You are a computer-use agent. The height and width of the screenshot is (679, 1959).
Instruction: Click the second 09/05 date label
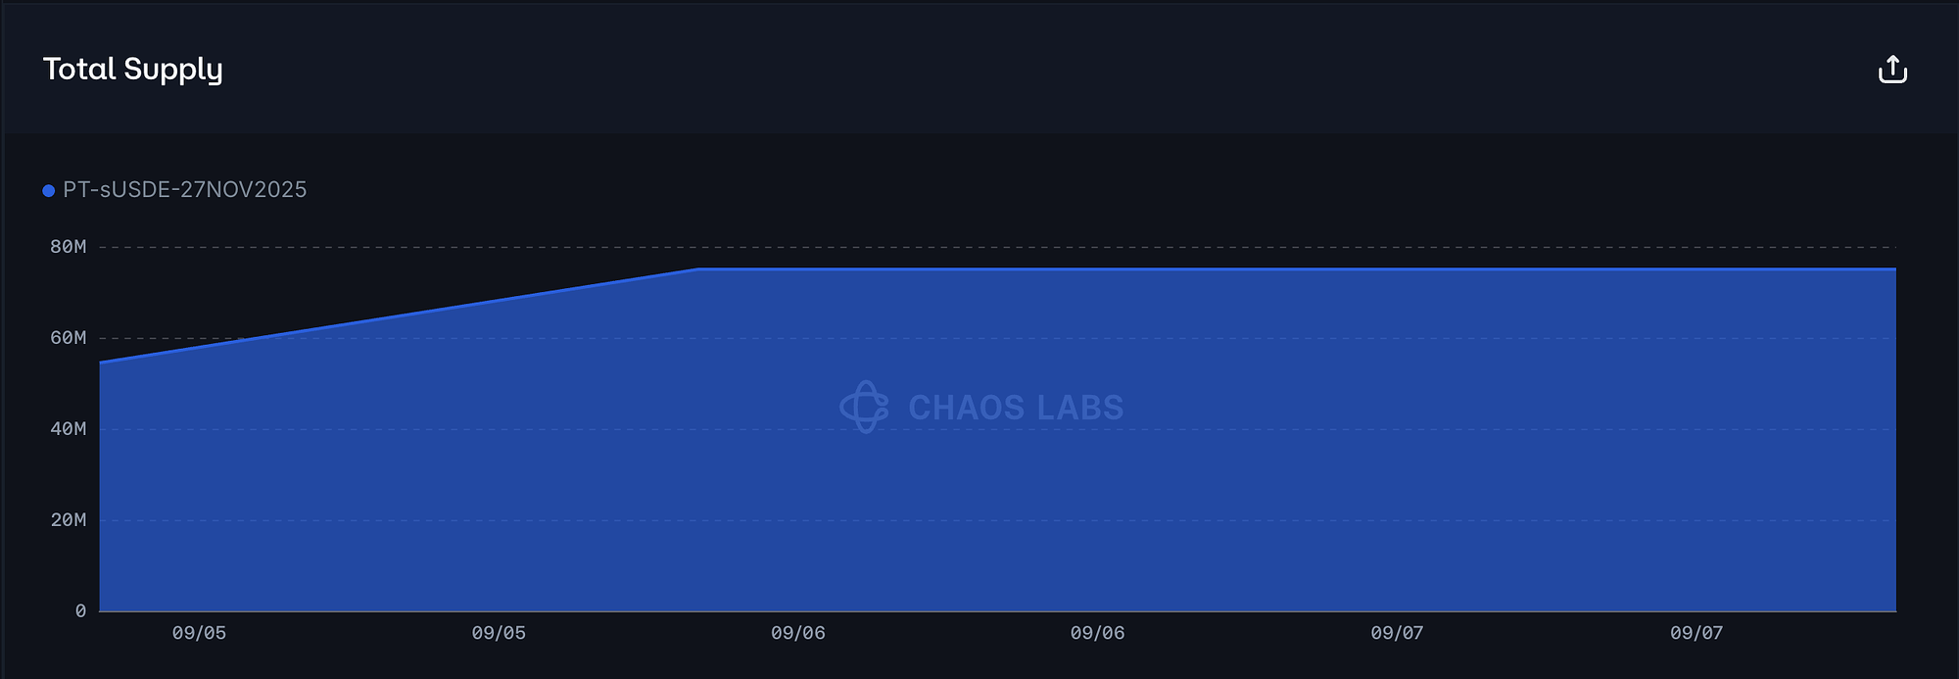click(x=499, y=633)
